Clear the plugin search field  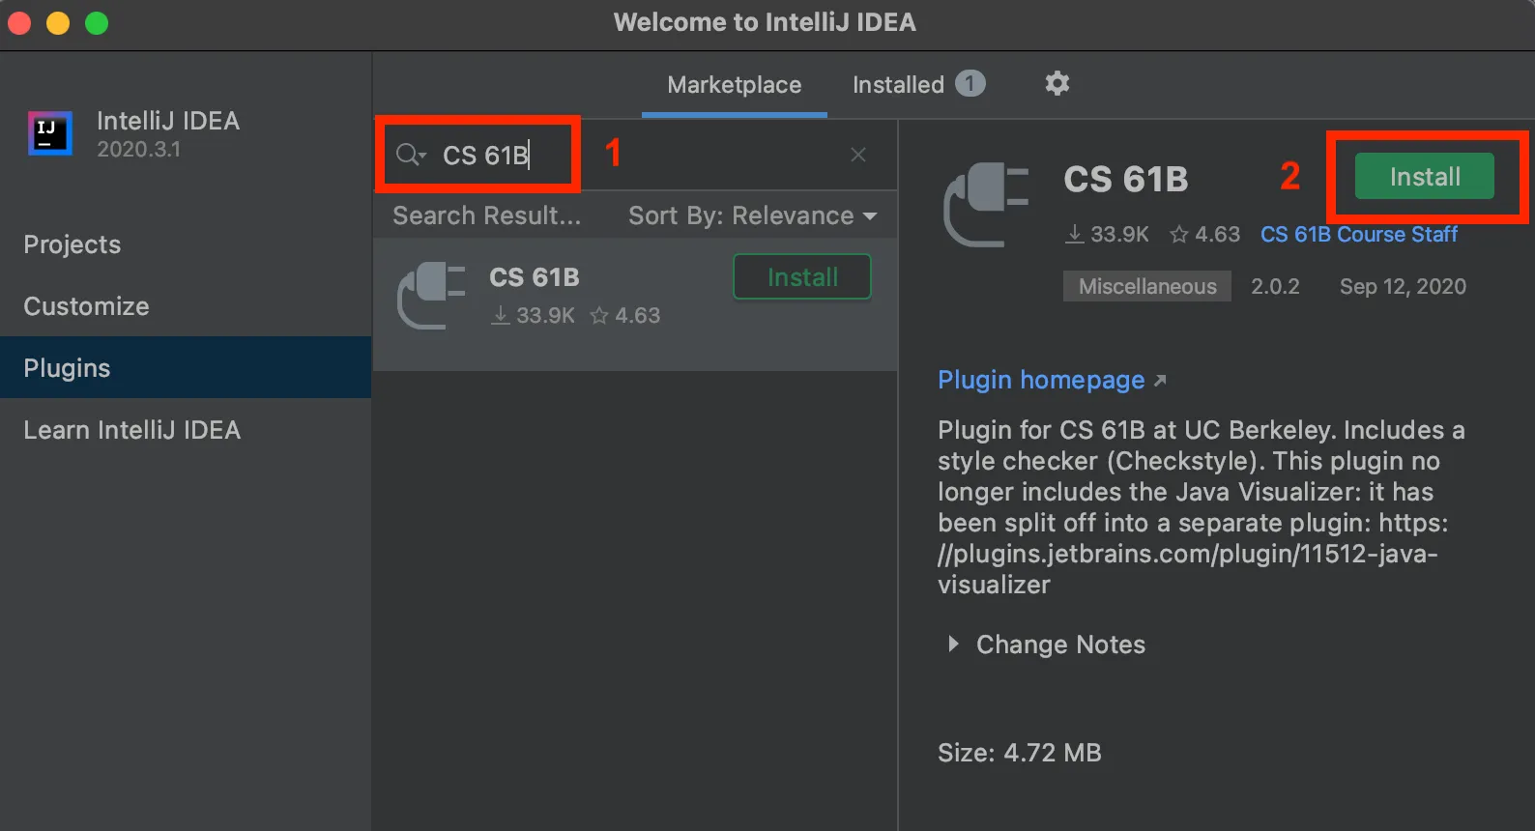858,155
